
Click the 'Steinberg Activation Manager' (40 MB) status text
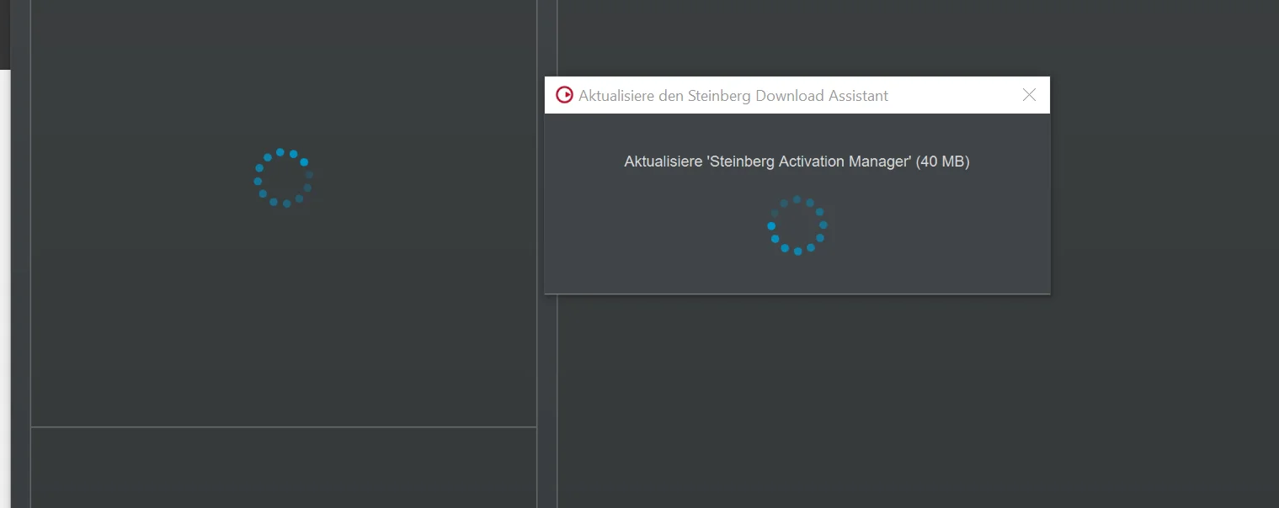(x=797, y=161)
